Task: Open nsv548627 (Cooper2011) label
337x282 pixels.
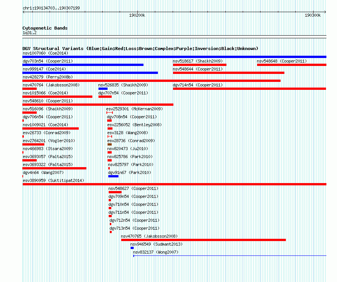Action: point(133,188)
